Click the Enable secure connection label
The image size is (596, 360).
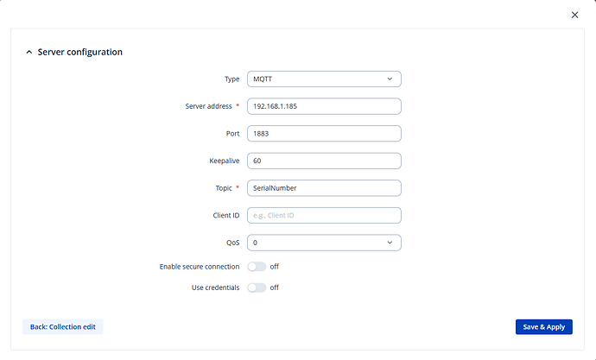pyautogui.click(x=200, y=267)
